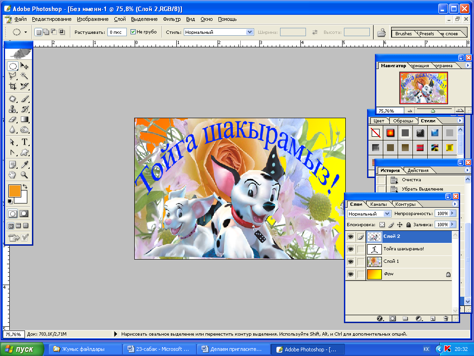Screen dimensions: 474x356
Task: Switch to Quick Mask mode
Action: point(24,214)
